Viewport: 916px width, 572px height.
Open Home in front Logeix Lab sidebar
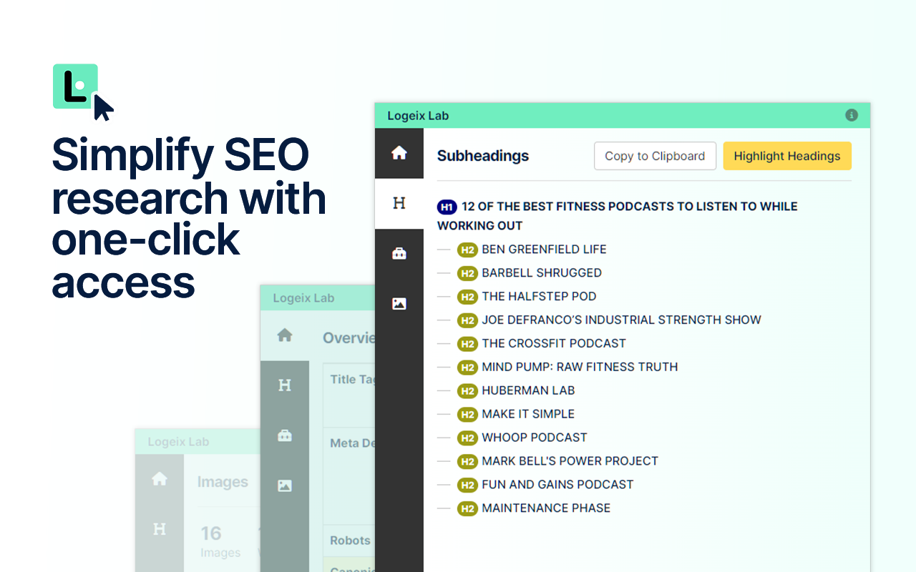[399, 153]
